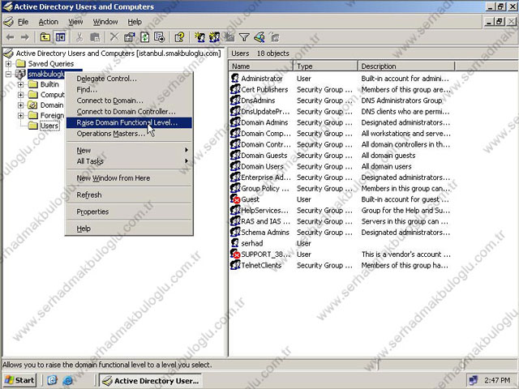Select Raise Domain Functional Level

(x=129, y=122)
